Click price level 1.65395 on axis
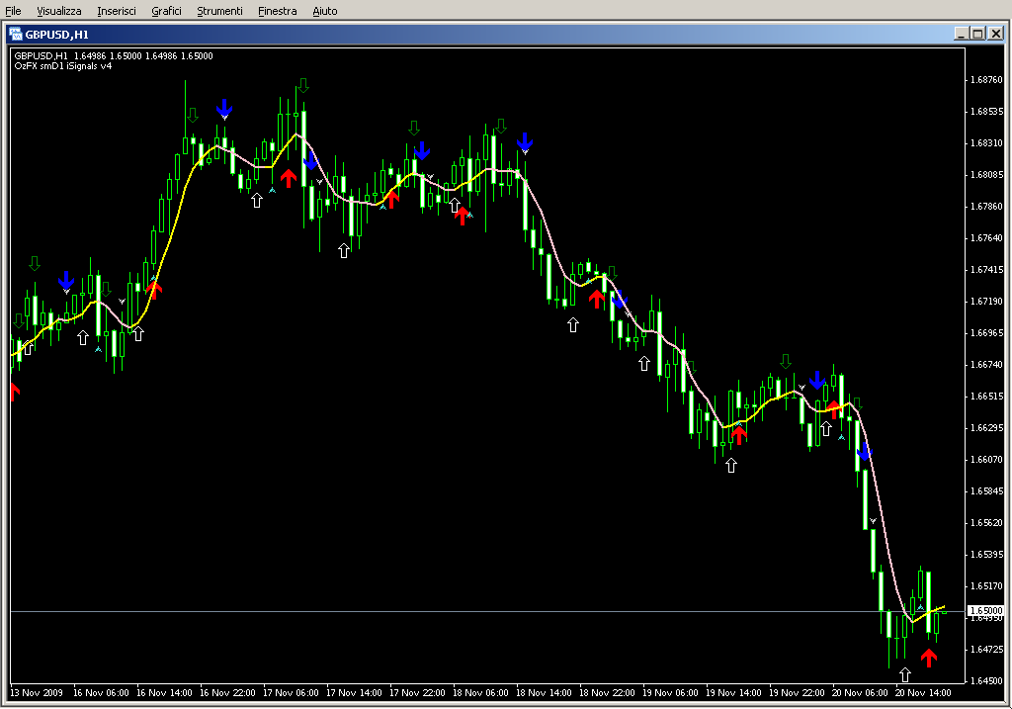Image resolution: width=1012 pixels, height=709 pixels. pyautogui.click(x=986, y=555)
